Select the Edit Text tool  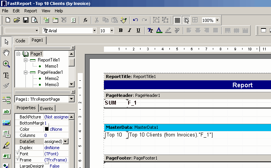pos(6,75)
